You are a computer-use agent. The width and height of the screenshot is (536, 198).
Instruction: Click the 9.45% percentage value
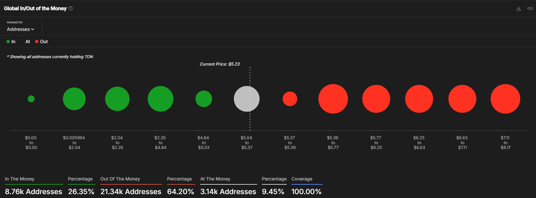pos(273,192)
